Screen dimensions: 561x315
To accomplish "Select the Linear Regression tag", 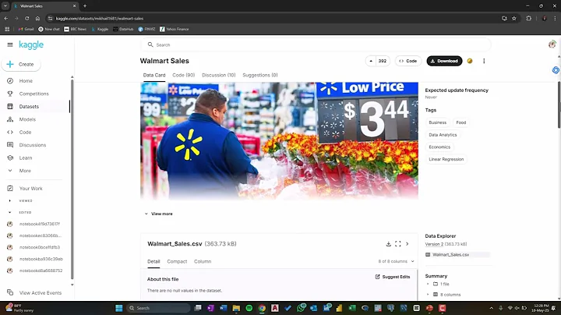I will point(446,159).
